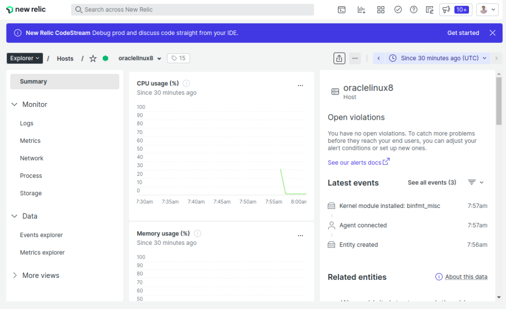Open See our alerts docs link
Viewport: 506px width, 309px height.
(359, 162)
